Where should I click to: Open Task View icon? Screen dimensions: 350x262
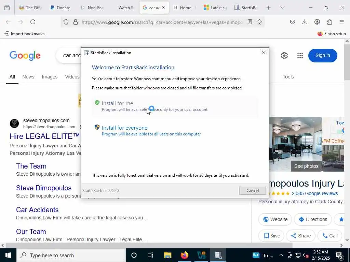(x=150, y=255)
